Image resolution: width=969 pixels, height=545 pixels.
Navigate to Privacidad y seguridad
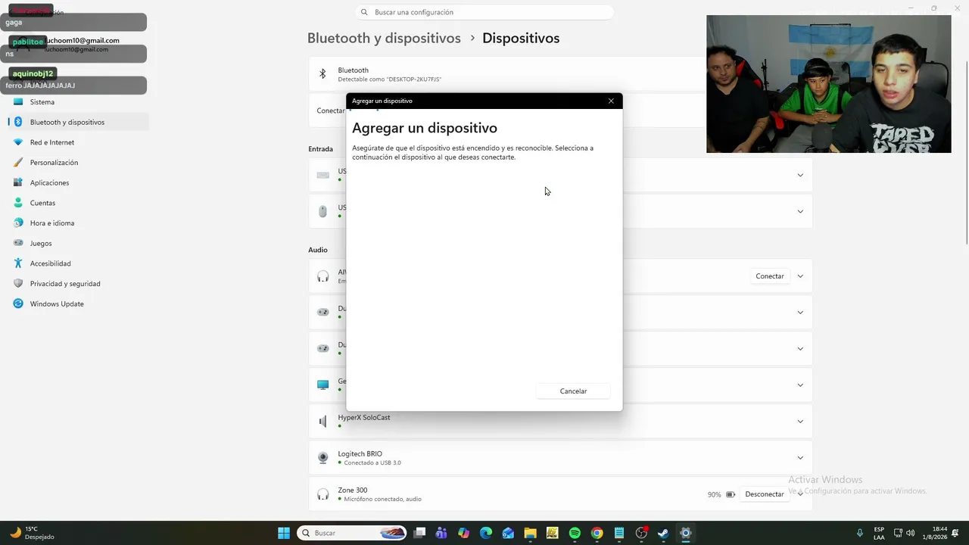point(78,284)
